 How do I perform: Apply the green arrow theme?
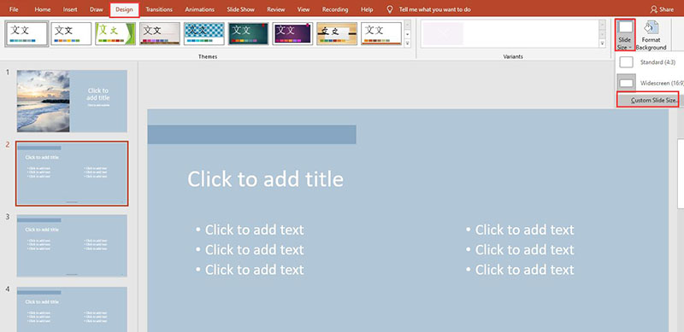pyautogui.click(x=115, y=33)
